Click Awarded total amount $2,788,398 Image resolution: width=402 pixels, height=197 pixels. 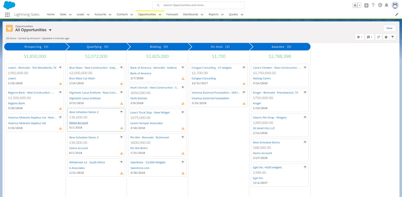[280, 56]
